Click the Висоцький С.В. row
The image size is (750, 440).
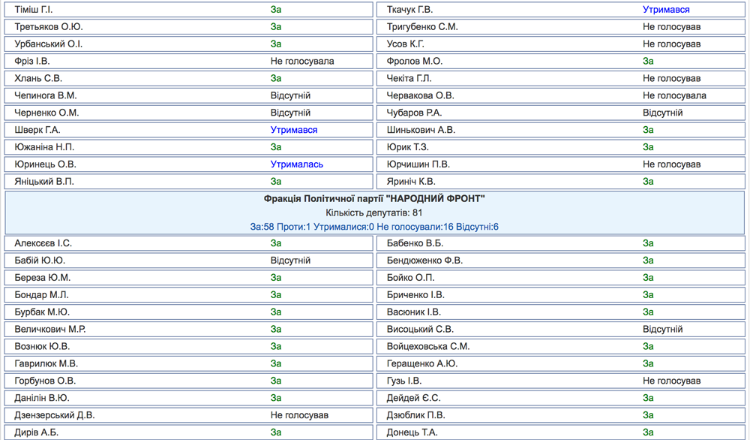560,330
